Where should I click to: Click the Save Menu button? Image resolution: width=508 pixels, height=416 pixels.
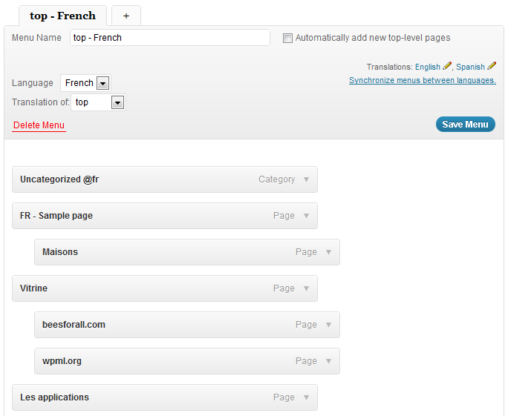[465, 125]
